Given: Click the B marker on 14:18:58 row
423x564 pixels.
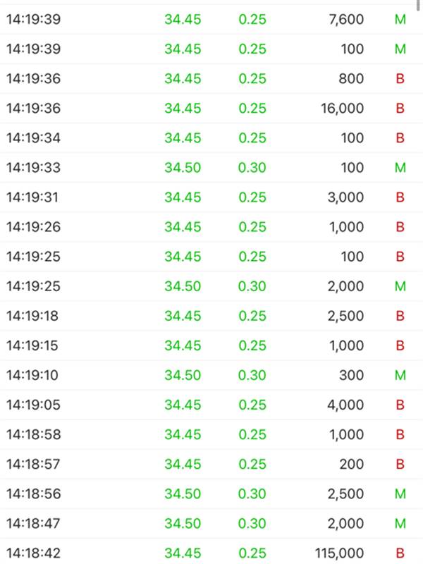Looking at the screenshot, I should pyautogui.click(x=400, y=434).
